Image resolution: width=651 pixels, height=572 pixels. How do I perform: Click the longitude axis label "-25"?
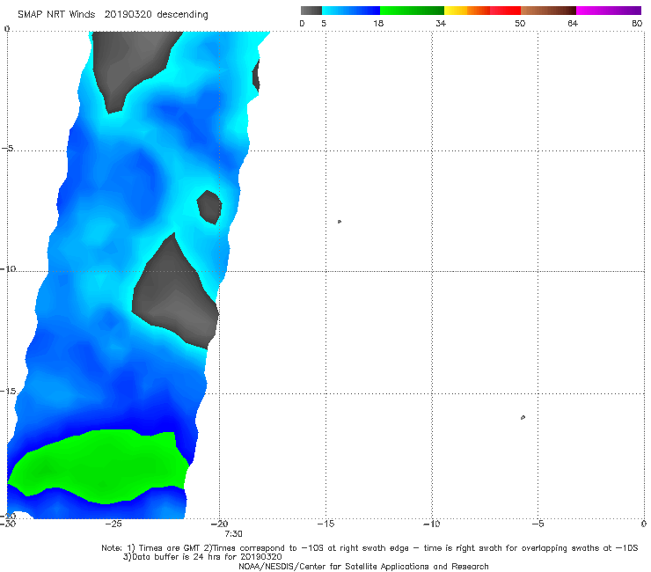pyautogui.click(x=113, y=524)
